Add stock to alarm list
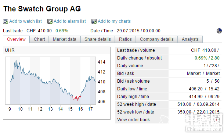 (x=70, y=21)
